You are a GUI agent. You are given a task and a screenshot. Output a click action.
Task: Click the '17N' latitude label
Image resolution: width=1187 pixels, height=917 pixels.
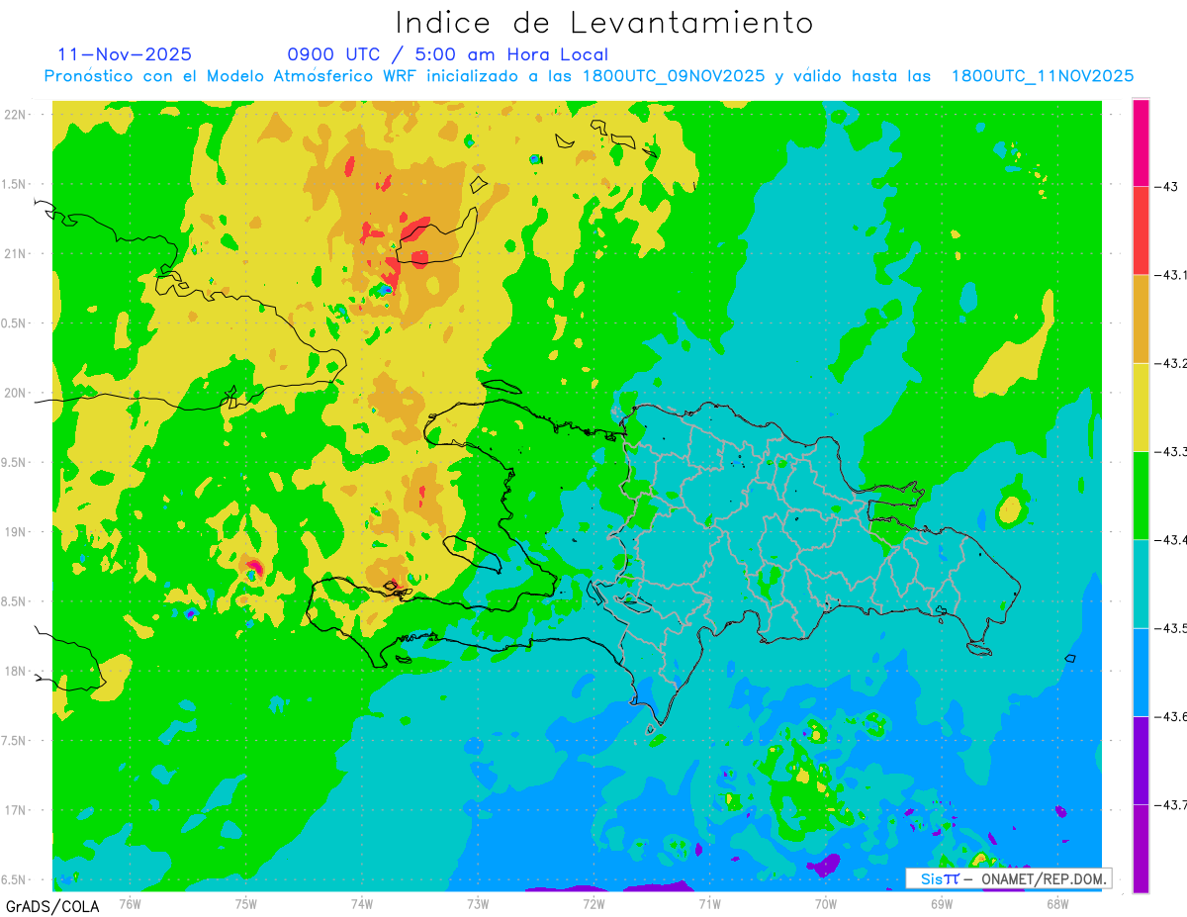[16, 810]
